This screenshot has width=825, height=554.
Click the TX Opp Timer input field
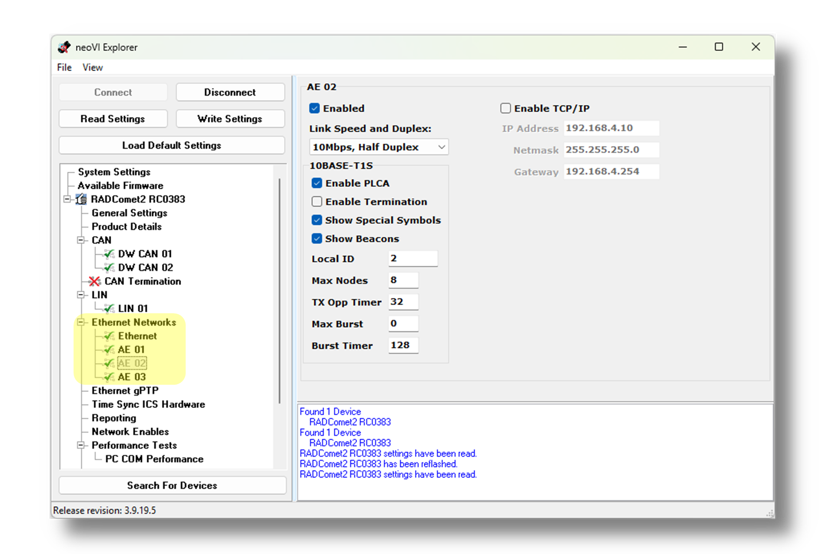403,302
